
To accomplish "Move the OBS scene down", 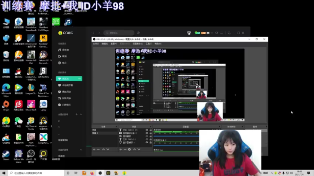I will click(108, 149).
